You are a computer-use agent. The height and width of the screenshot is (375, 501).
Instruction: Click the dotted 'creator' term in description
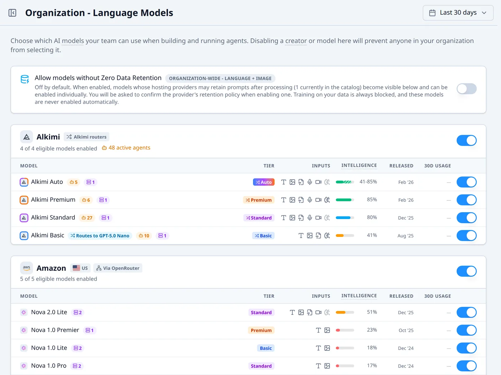[x=296, y=41]
